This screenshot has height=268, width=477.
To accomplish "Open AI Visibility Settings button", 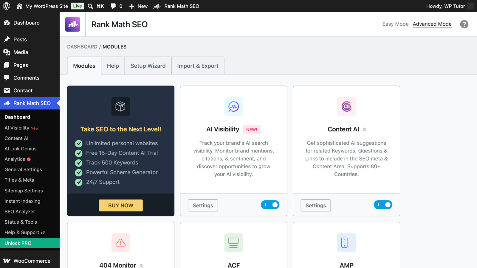I will coord(203,205).
